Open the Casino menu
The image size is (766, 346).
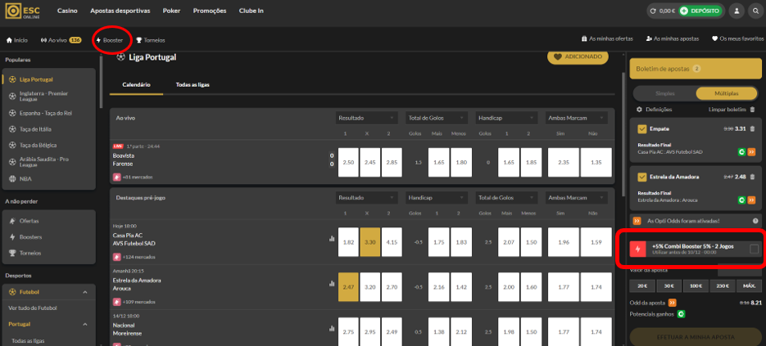pyautogui.click(x=67, y=11)
